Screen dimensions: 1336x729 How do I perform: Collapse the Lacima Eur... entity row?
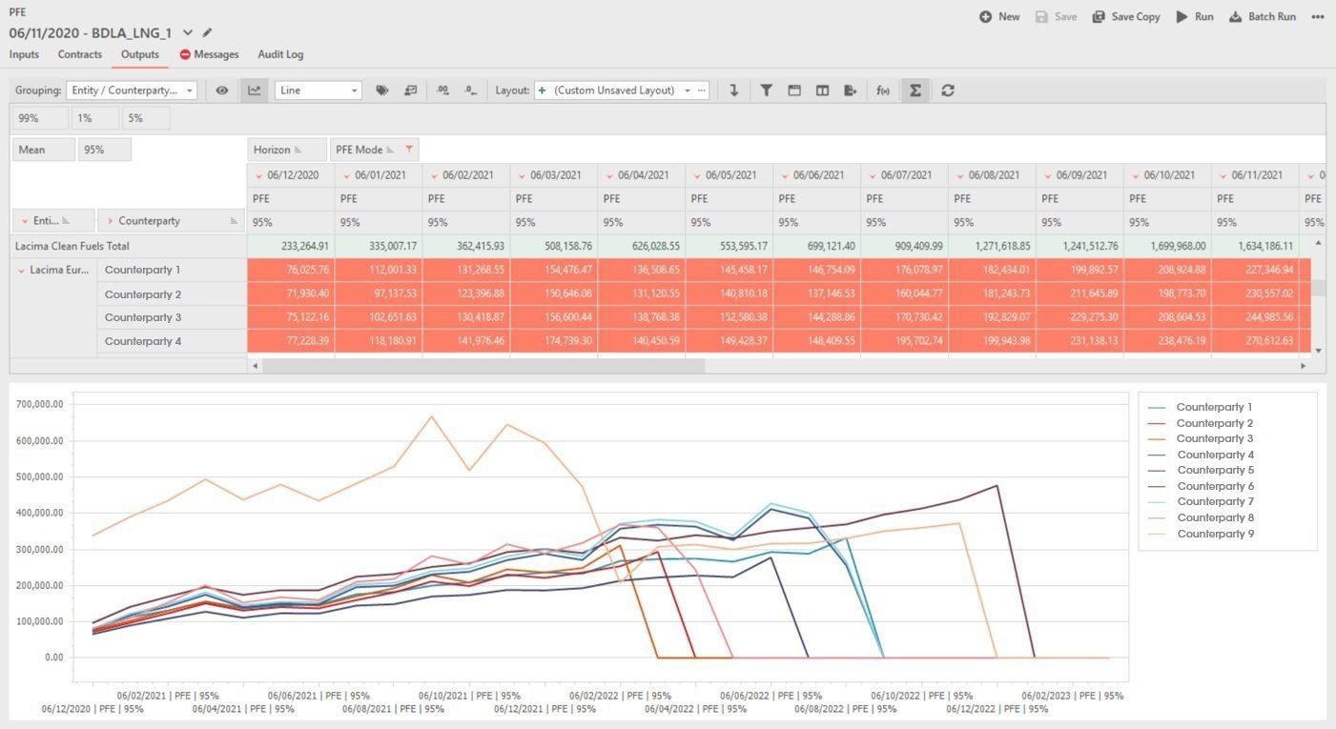click(21, 271)
